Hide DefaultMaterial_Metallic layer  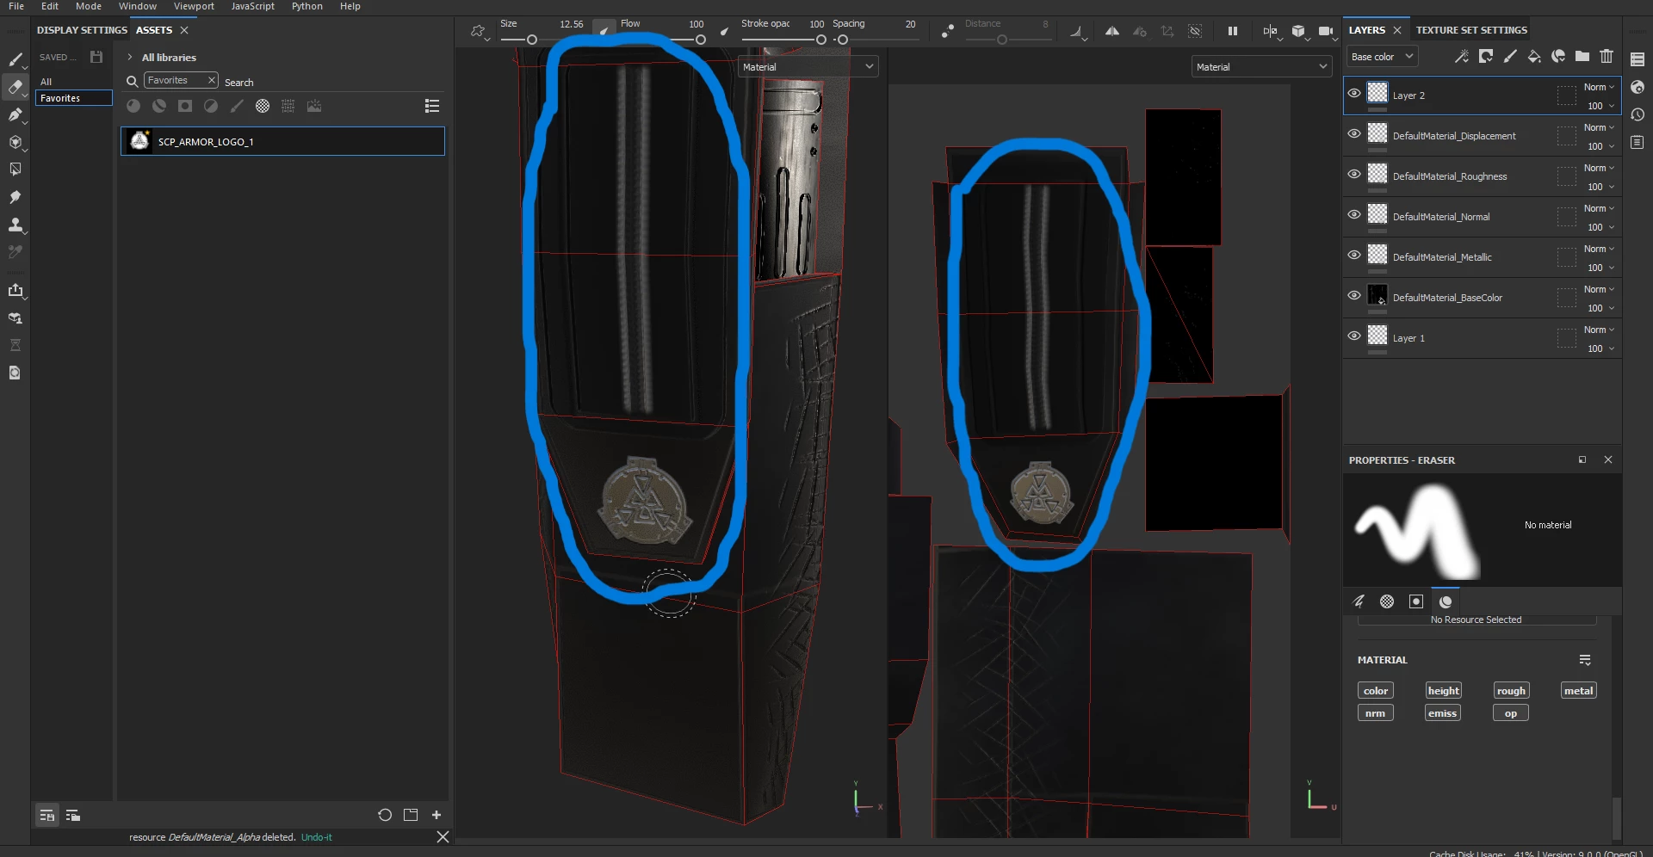[x=1354, y=256]
